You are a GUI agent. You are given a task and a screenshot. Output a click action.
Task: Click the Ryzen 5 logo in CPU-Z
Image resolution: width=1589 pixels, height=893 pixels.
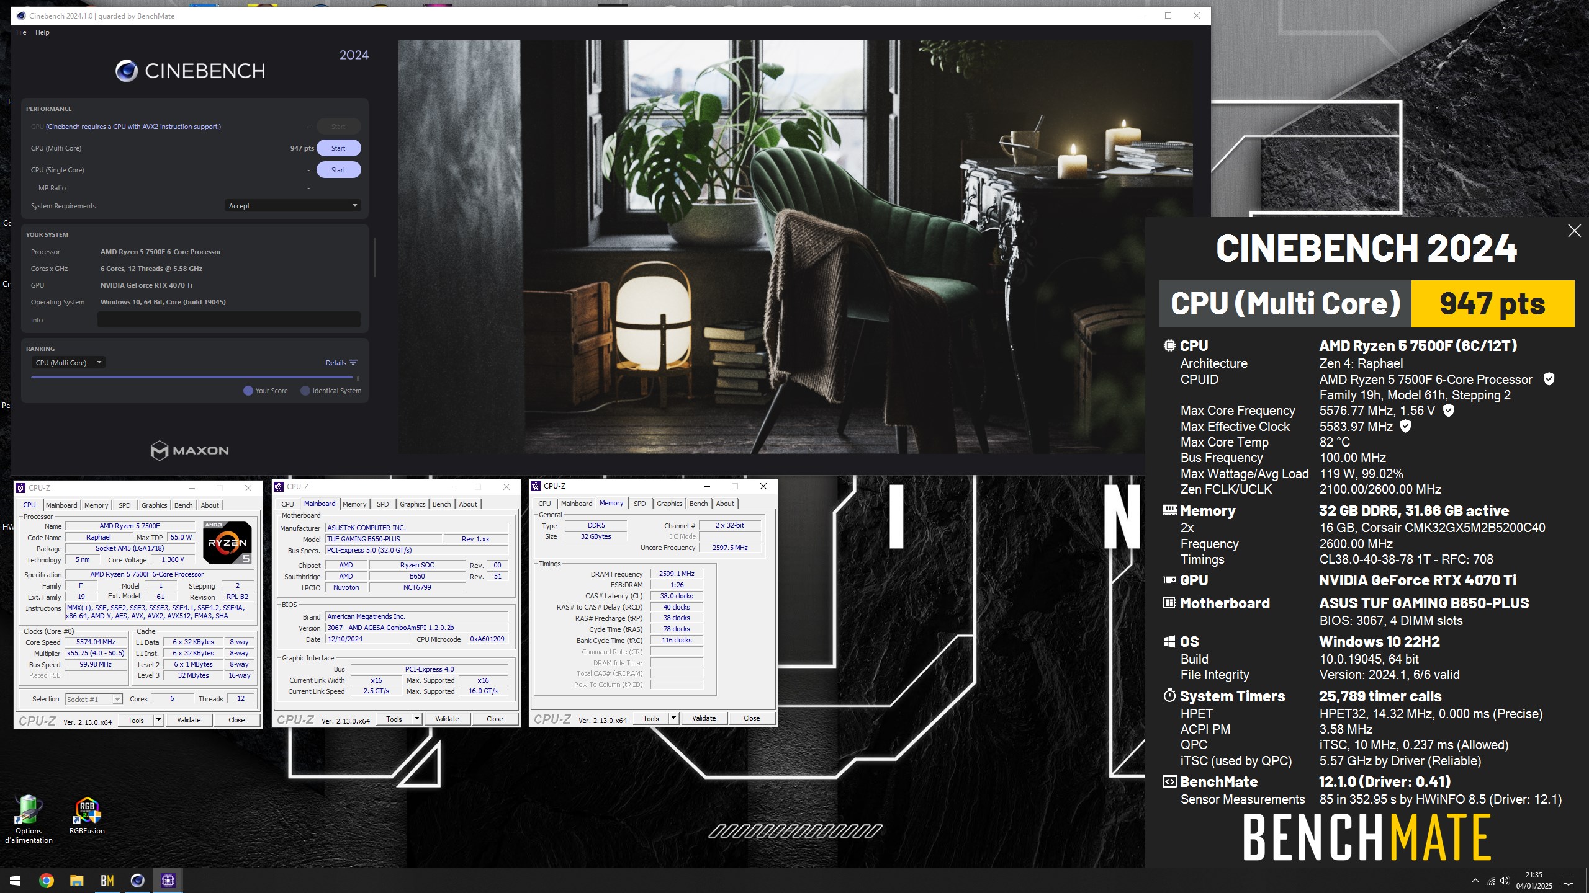pos(228,542)
